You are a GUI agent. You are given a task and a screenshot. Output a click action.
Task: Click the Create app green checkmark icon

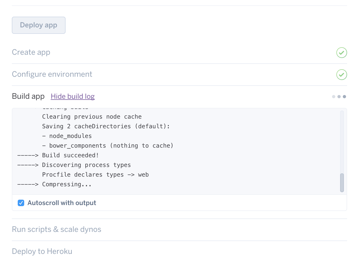341,53
